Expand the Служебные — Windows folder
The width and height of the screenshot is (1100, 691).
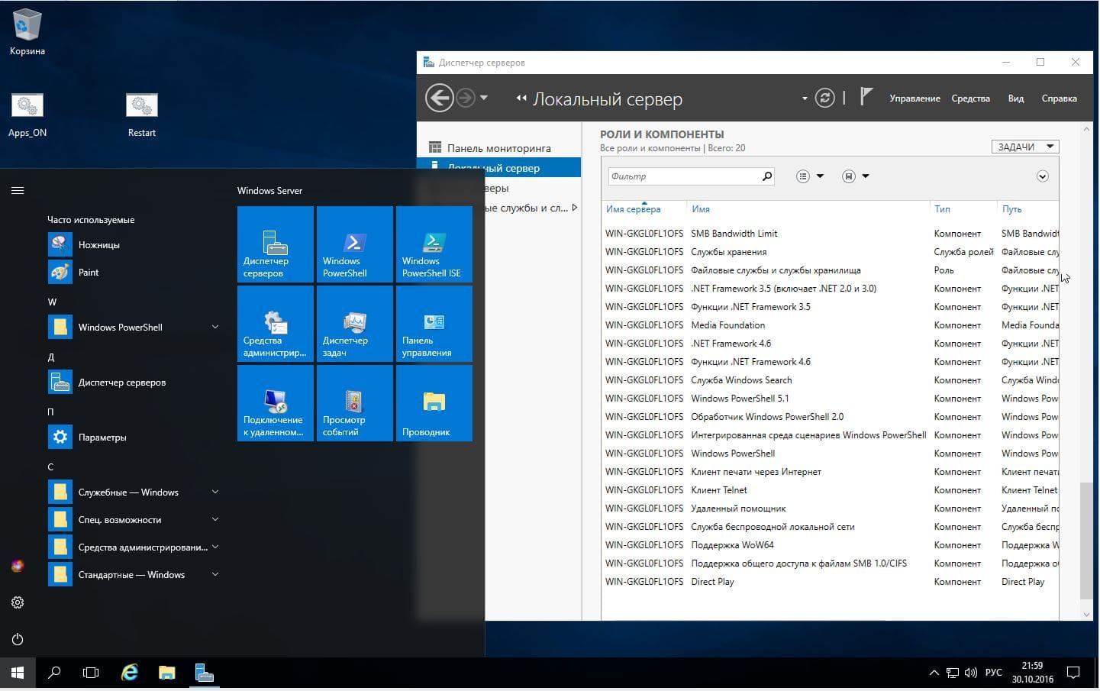tap(215, 492)
